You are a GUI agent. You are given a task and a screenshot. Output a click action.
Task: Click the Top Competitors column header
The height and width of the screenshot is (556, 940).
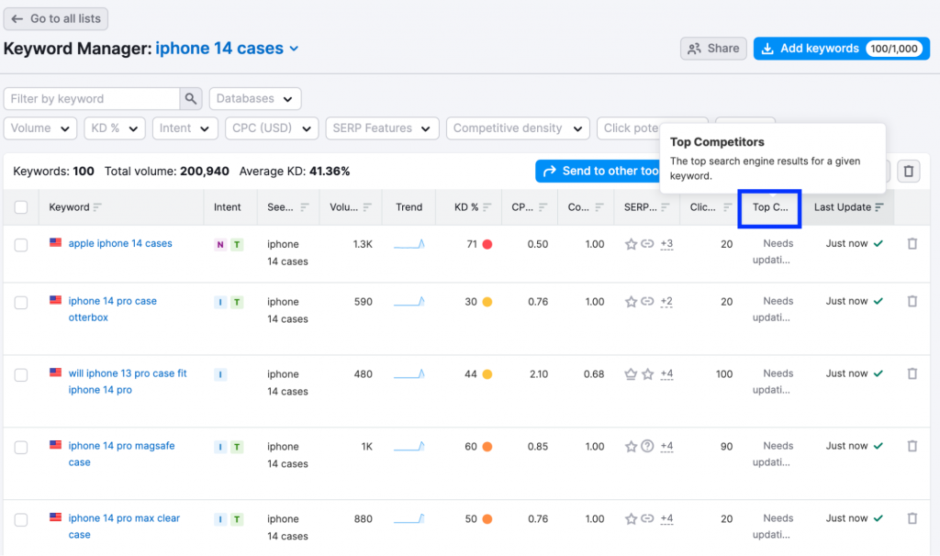770,207
